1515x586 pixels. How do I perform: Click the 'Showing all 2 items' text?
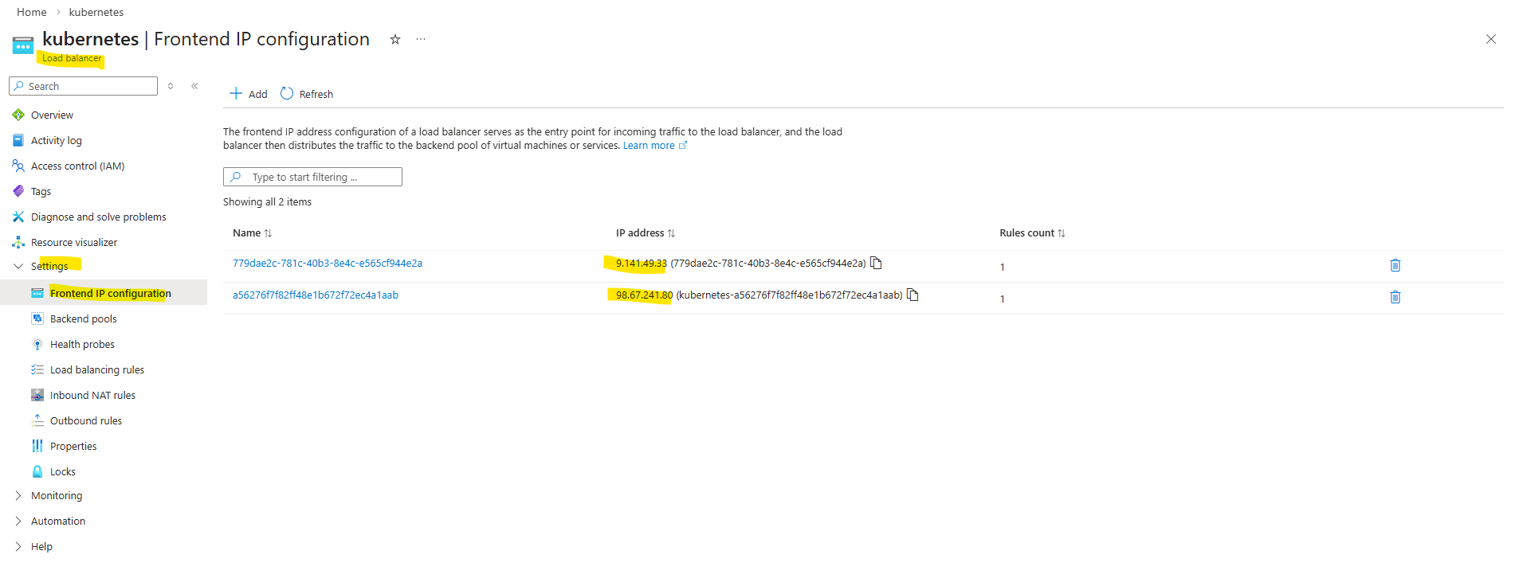tap(267, 202)
